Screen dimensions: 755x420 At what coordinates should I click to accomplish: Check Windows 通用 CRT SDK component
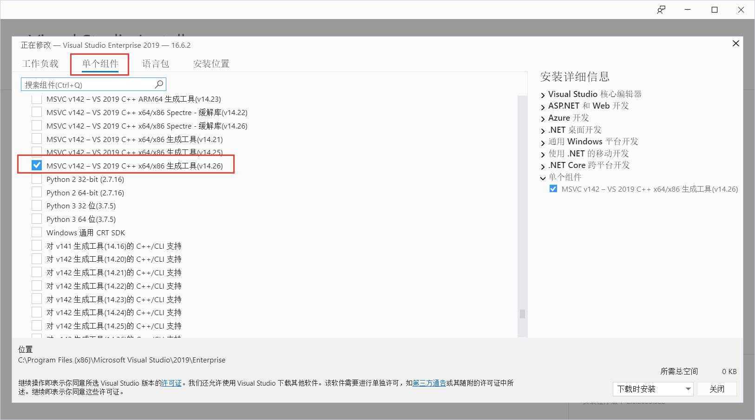[x=37, y=233]
